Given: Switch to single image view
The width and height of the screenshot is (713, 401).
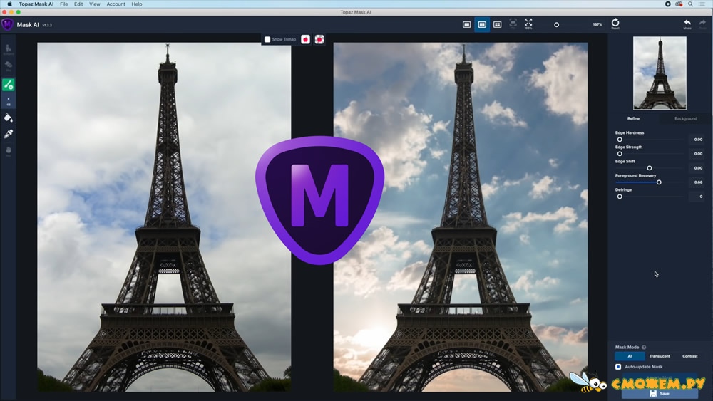Looking at the screenshot, I should (x=466, y=24).
